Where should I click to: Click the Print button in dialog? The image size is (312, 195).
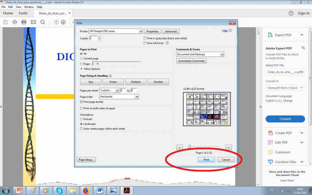pos(206,160)
